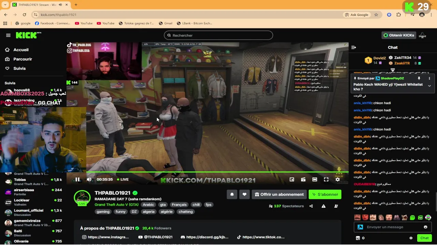Expand gift leaderboard handle arrow

tap(393, 70)
